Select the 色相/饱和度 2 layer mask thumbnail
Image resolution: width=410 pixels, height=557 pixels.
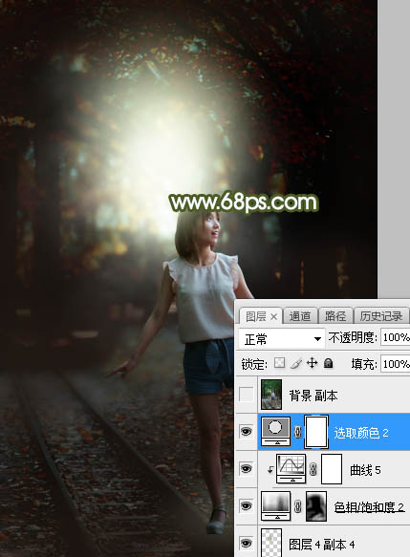tap(316, 506)
